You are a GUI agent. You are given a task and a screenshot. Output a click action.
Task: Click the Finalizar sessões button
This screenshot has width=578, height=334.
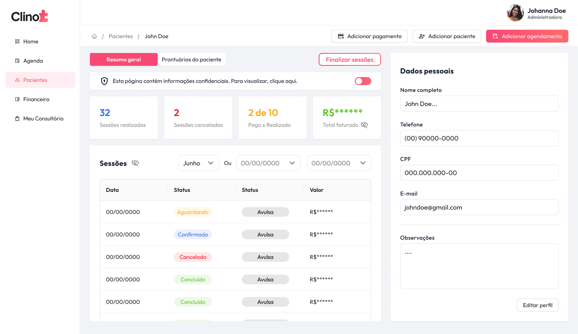pos(350,59)
